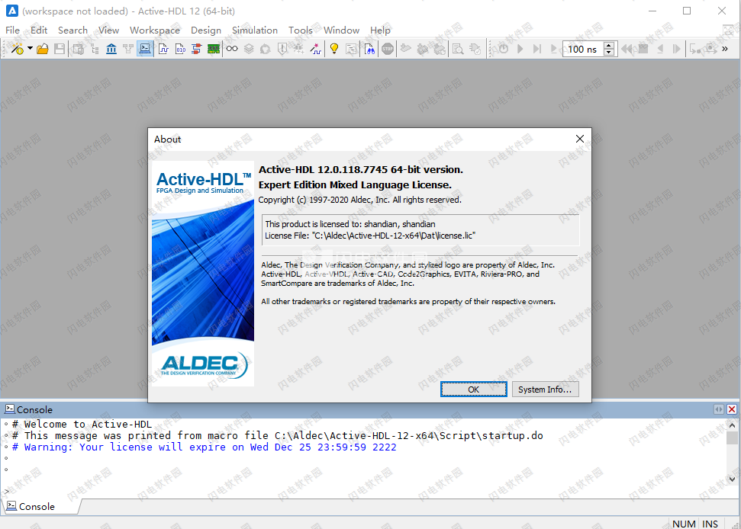The width and height of the screenshot is (741, 529).
Task: Open the Library Manager building icon
Action: (x=111, y=49)
